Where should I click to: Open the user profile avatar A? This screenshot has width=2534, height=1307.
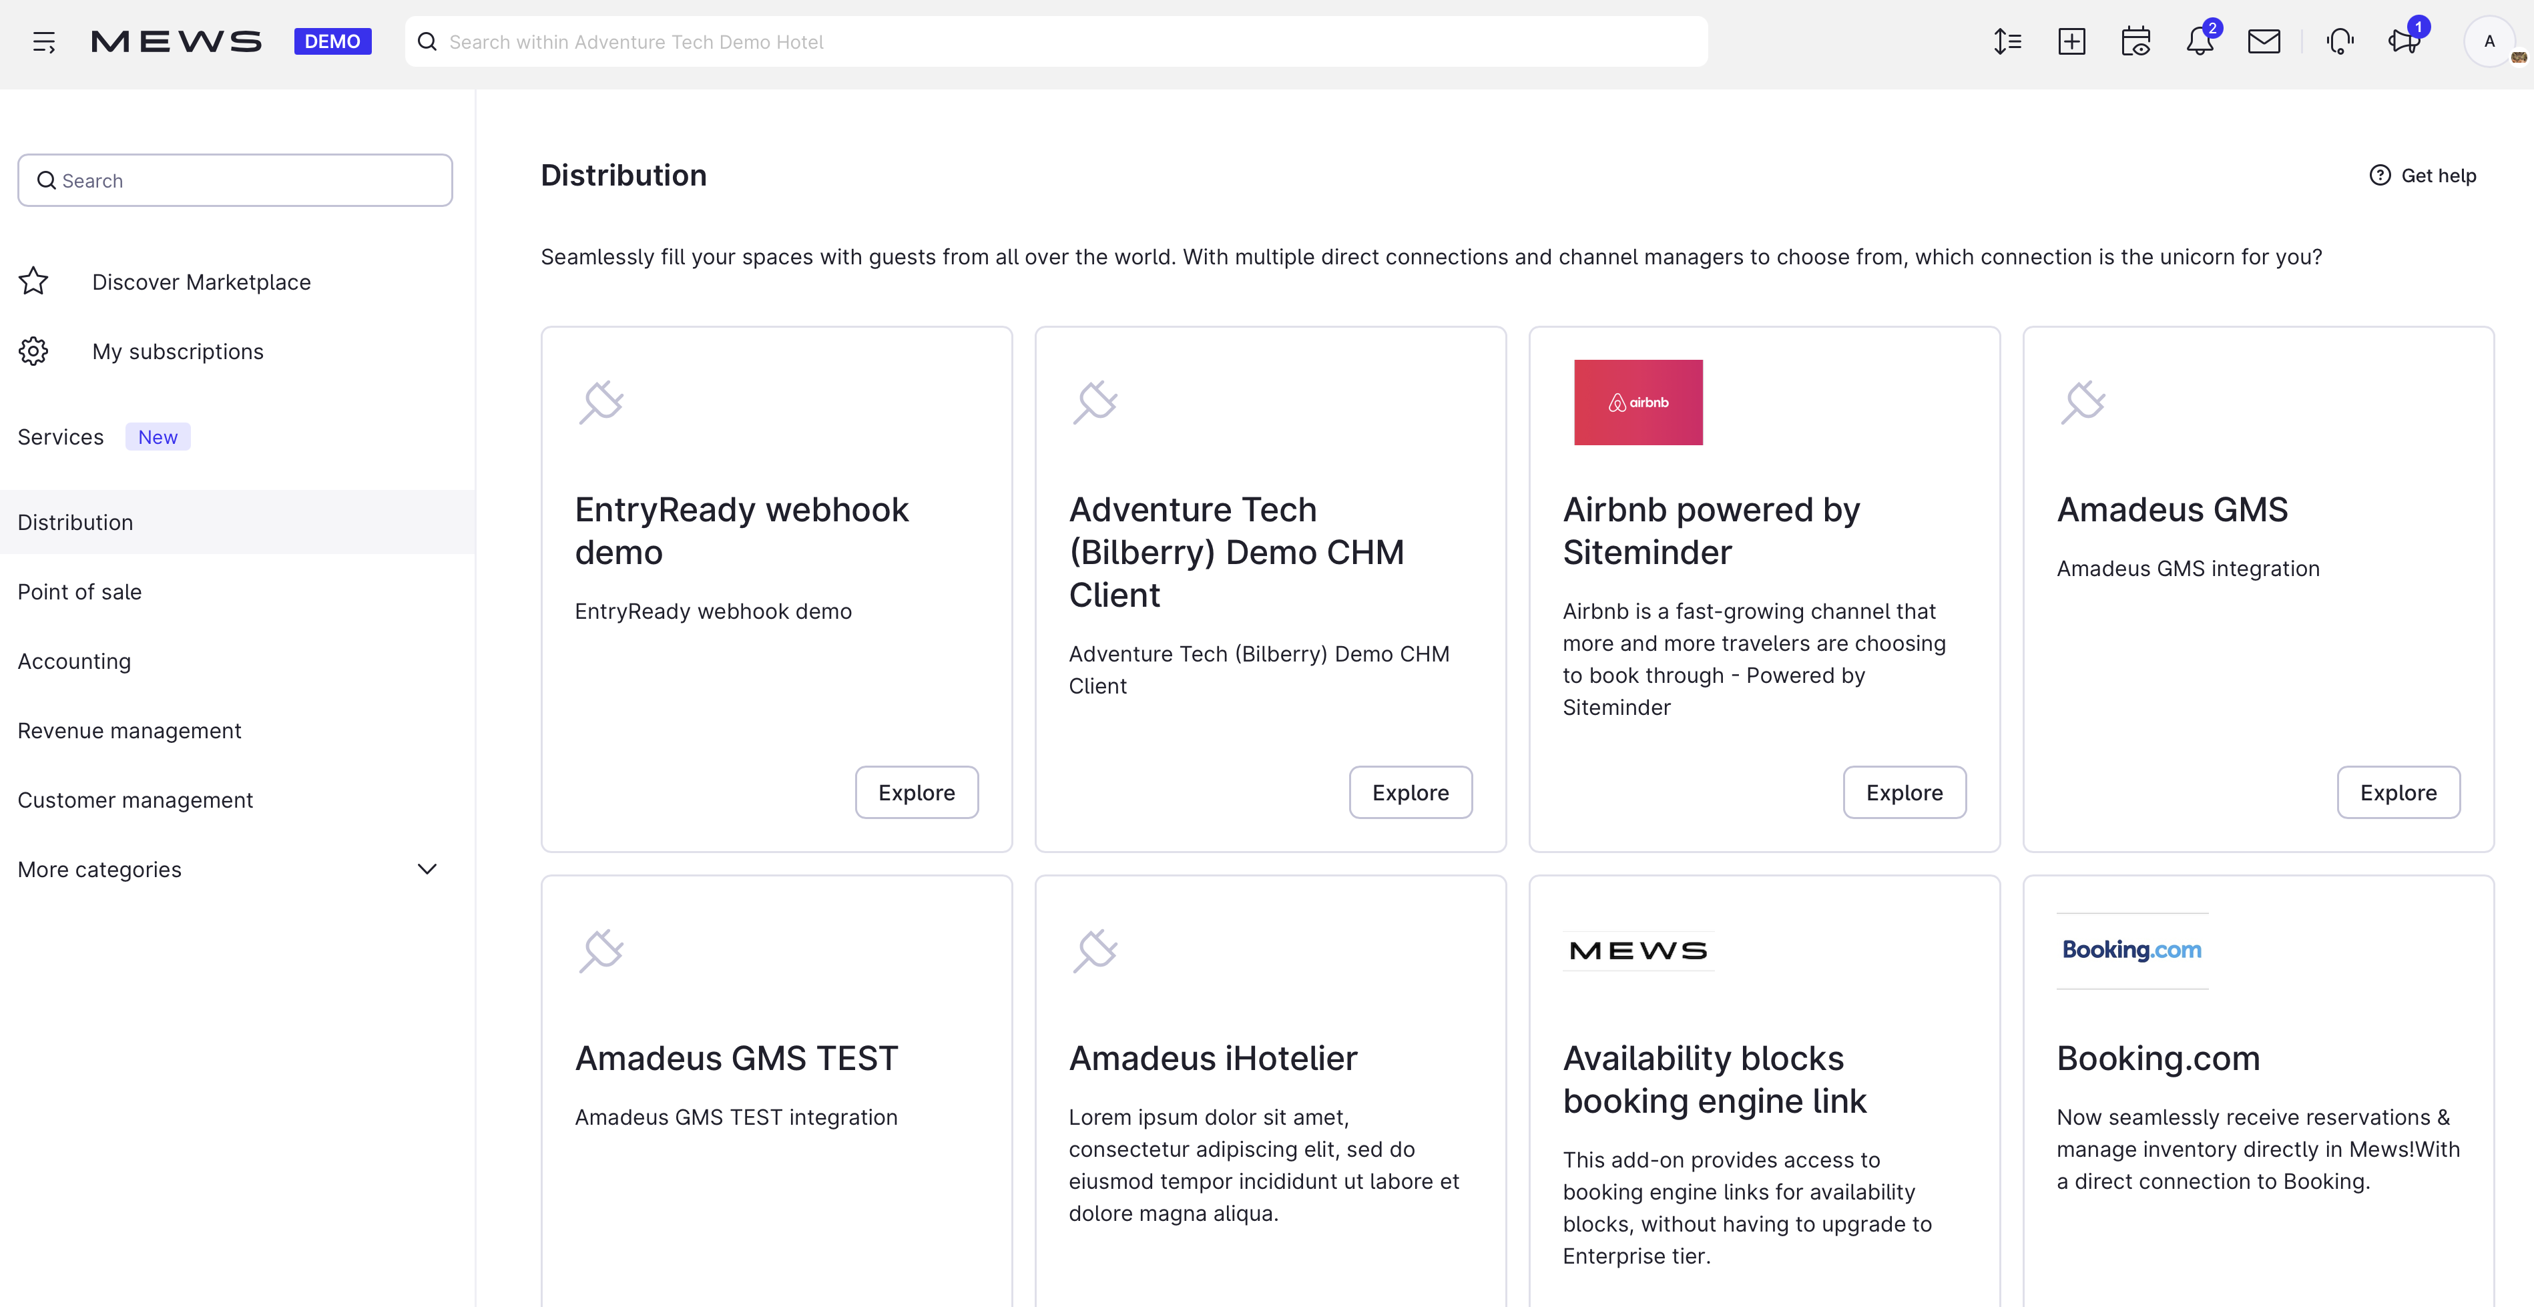[2489, 41]
